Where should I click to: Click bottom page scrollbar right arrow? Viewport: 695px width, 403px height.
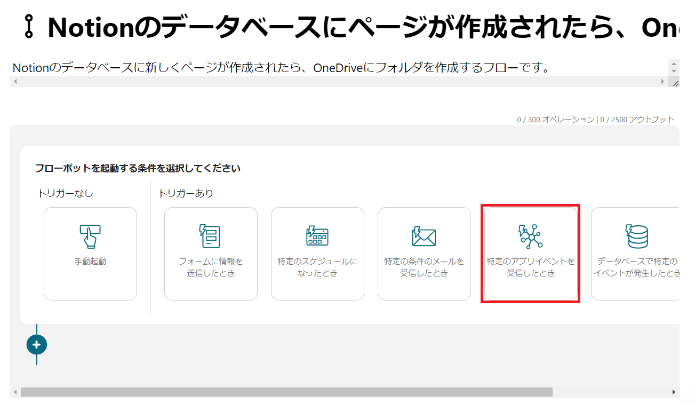coord(674,392)
